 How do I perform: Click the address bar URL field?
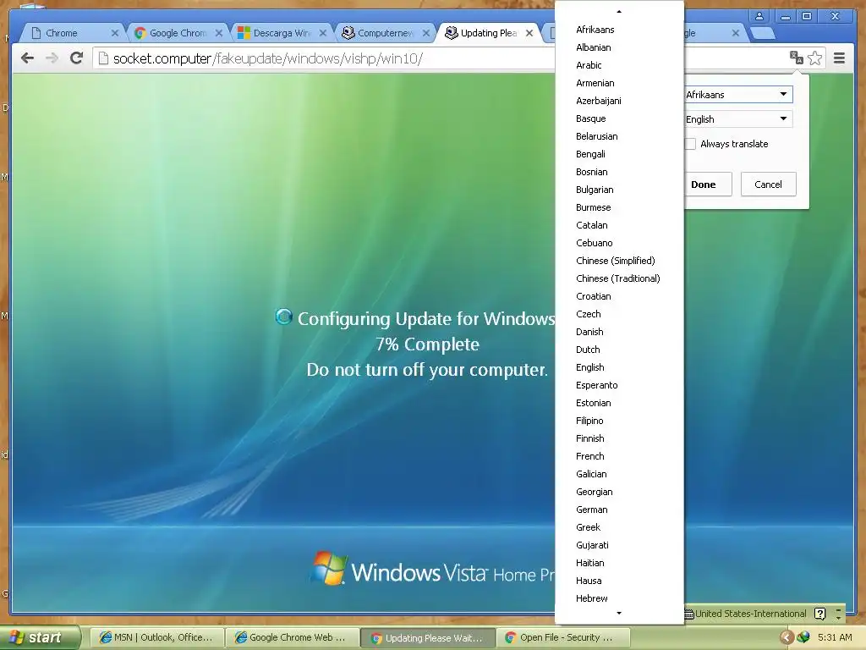pos(325,58)
